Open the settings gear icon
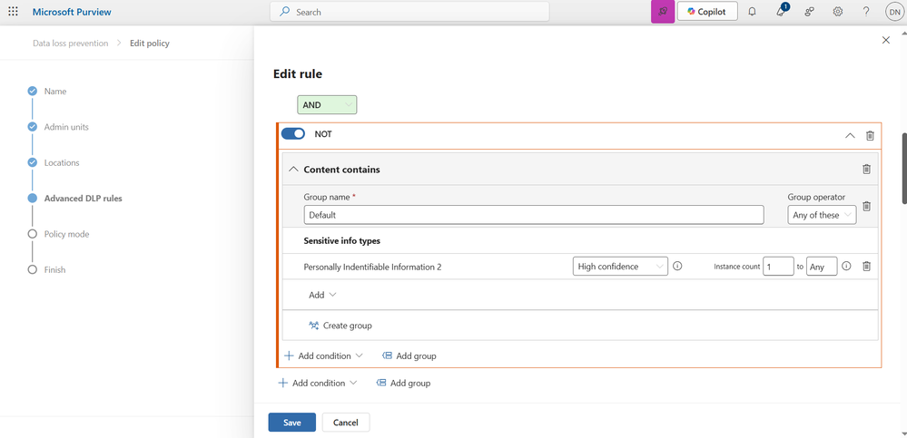 (838, 12)
